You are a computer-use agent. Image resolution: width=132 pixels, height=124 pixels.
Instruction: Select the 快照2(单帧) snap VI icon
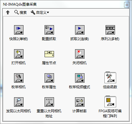click(19, 30)
